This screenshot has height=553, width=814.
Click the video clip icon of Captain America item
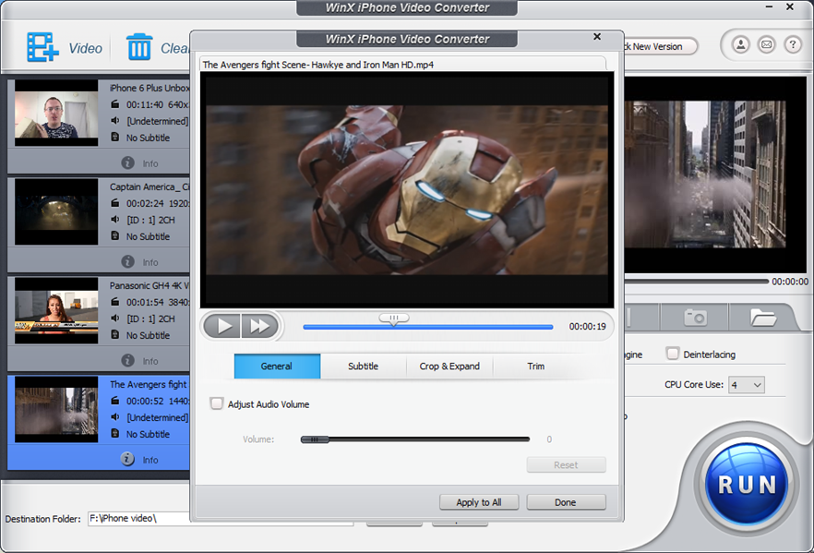115,203
